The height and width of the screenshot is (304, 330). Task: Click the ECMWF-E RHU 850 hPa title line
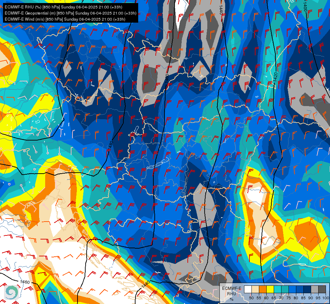click(x=63, y=7)
